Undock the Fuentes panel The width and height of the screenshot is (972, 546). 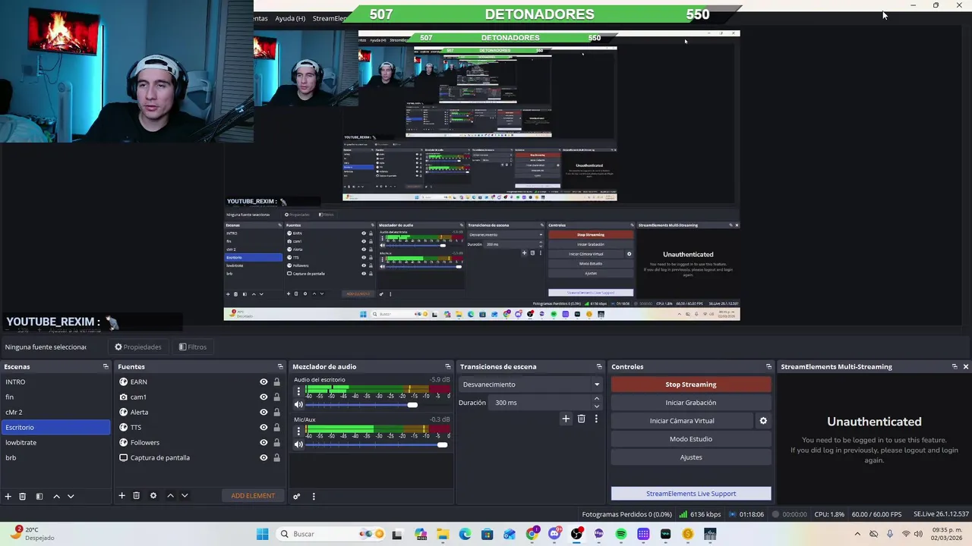click(x=280, y=367)
